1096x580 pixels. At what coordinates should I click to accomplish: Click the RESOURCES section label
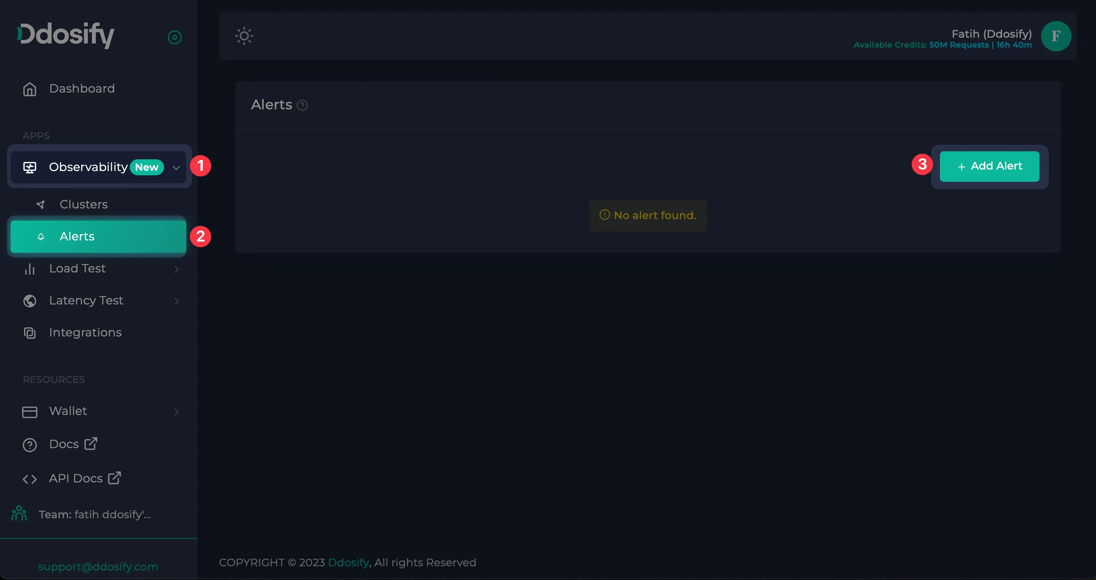(53, 380)
